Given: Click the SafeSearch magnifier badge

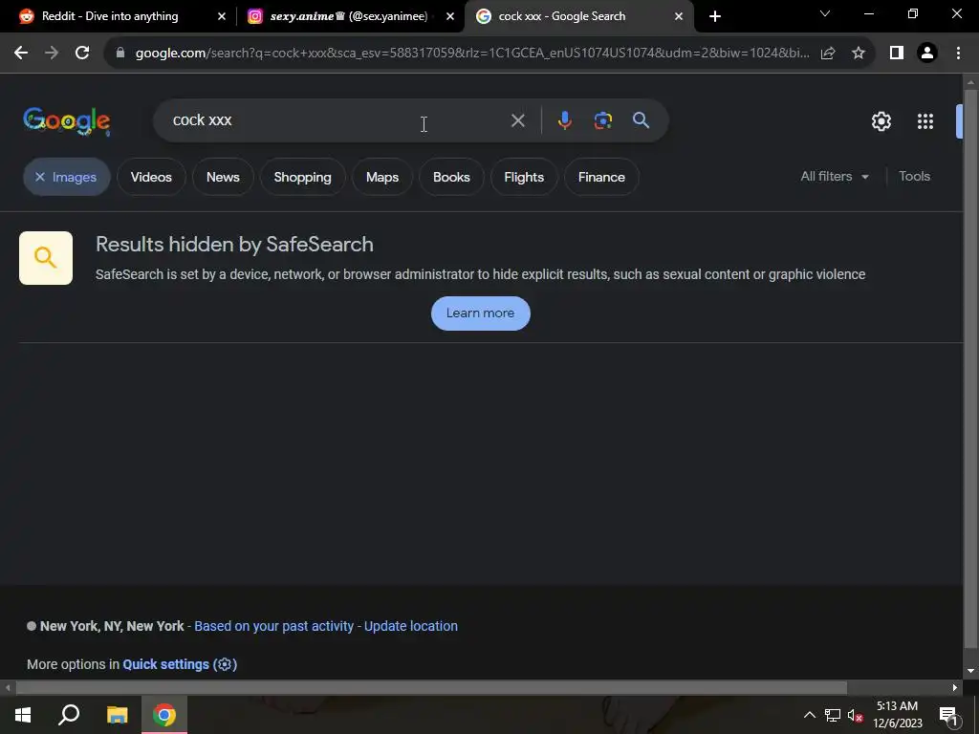Looking at the screenshot, I should pos(46,258).
